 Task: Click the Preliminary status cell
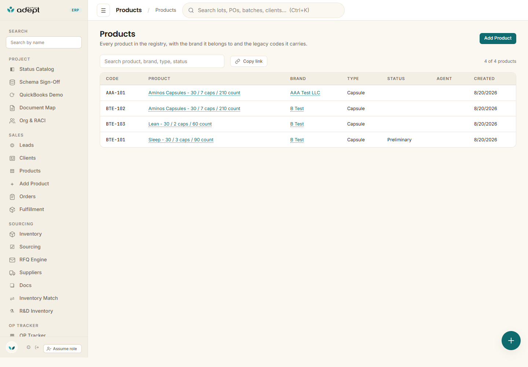pos(399,140)
